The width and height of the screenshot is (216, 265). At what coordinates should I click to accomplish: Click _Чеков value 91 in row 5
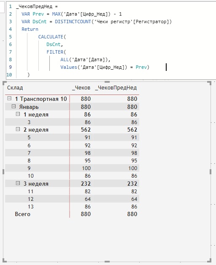point(88,138)
